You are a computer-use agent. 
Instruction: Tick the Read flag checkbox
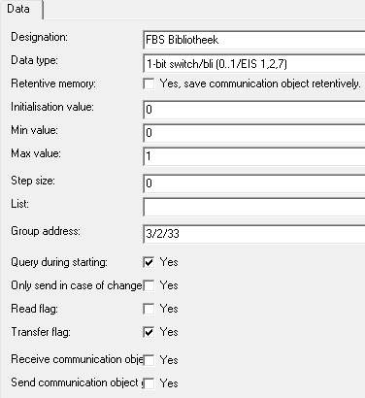(x=149, y=309)
